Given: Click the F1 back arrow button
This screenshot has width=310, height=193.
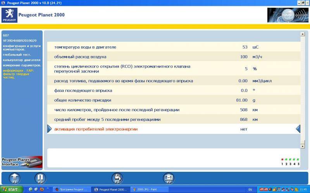Looking at the screenshot, I should click(14, 178).
